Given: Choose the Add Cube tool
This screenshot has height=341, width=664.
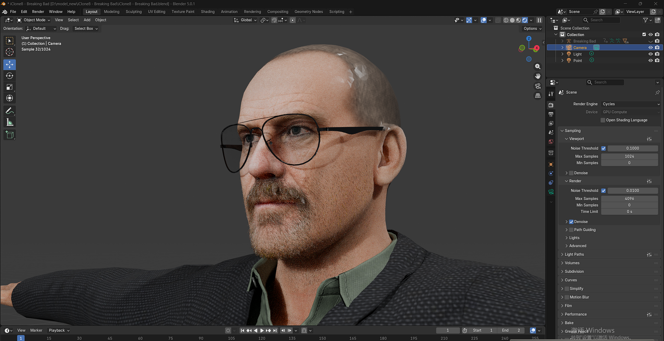Looking at the screenshot, I should pos(9,135).
